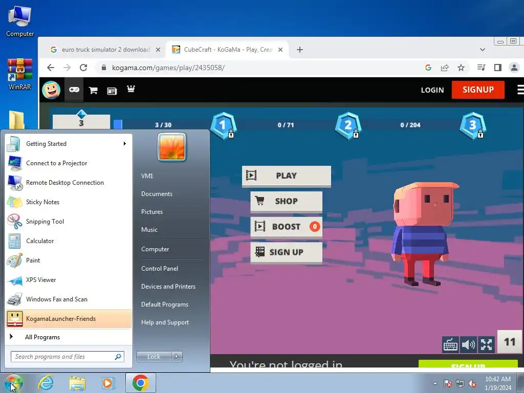
Task: Click the LOGIN link
Action: pyautogui.click(x=432, y=90)
